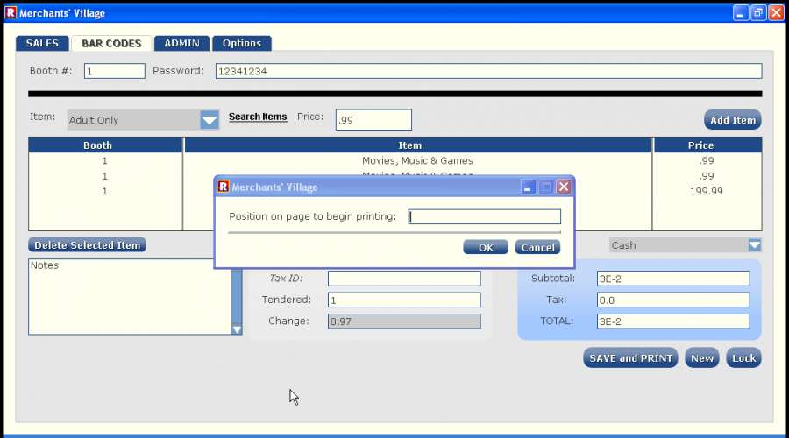Click the position on page input field
Screen dimensions: 789x438
tap(484, 216)
